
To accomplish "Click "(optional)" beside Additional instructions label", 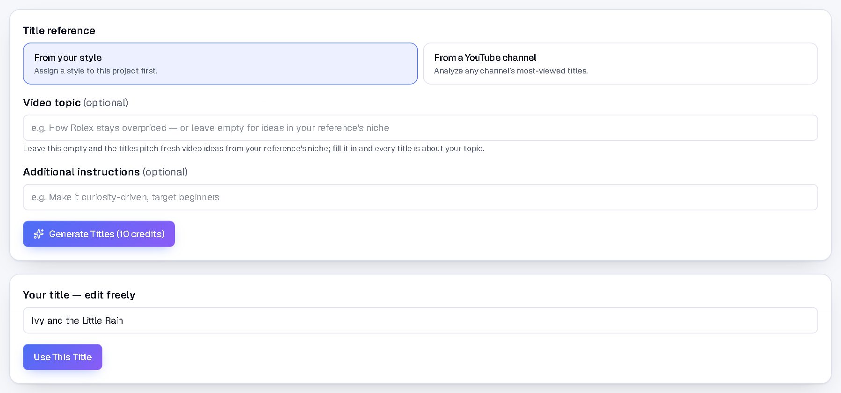I will (x=165, y=172).
